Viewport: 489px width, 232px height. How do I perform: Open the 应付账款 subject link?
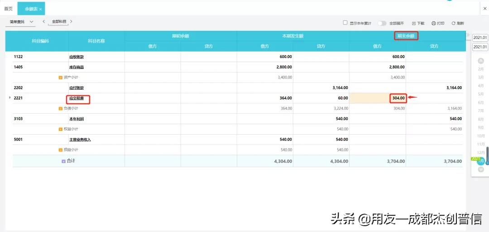point(77,88)
